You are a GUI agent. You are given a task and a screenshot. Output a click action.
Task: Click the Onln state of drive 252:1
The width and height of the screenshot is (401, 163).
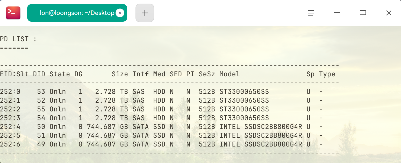click(x=58, y=100)
